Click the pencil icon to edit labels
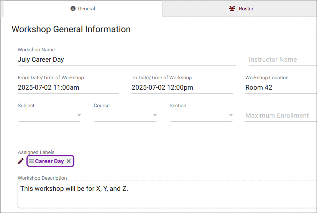 21,161
